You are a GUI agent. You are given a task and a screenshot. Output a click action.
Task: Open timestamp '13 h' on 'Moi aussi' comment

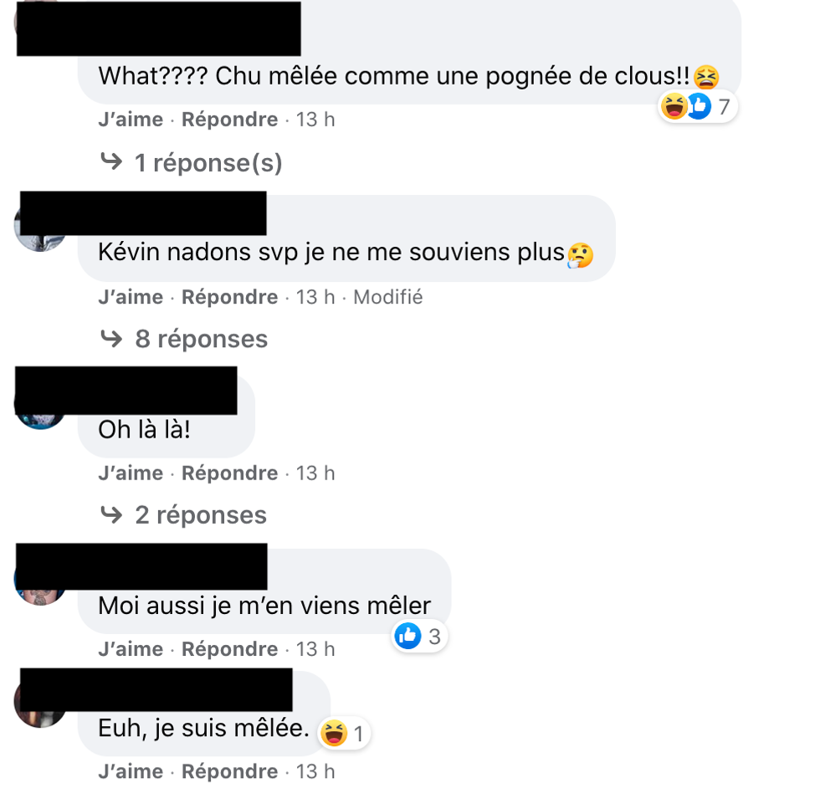pos(315,649)
